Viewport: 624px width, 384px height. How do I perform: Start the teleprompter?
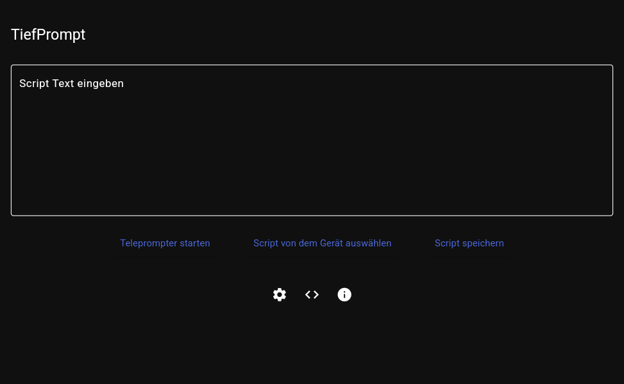click(x=165, y=243)
